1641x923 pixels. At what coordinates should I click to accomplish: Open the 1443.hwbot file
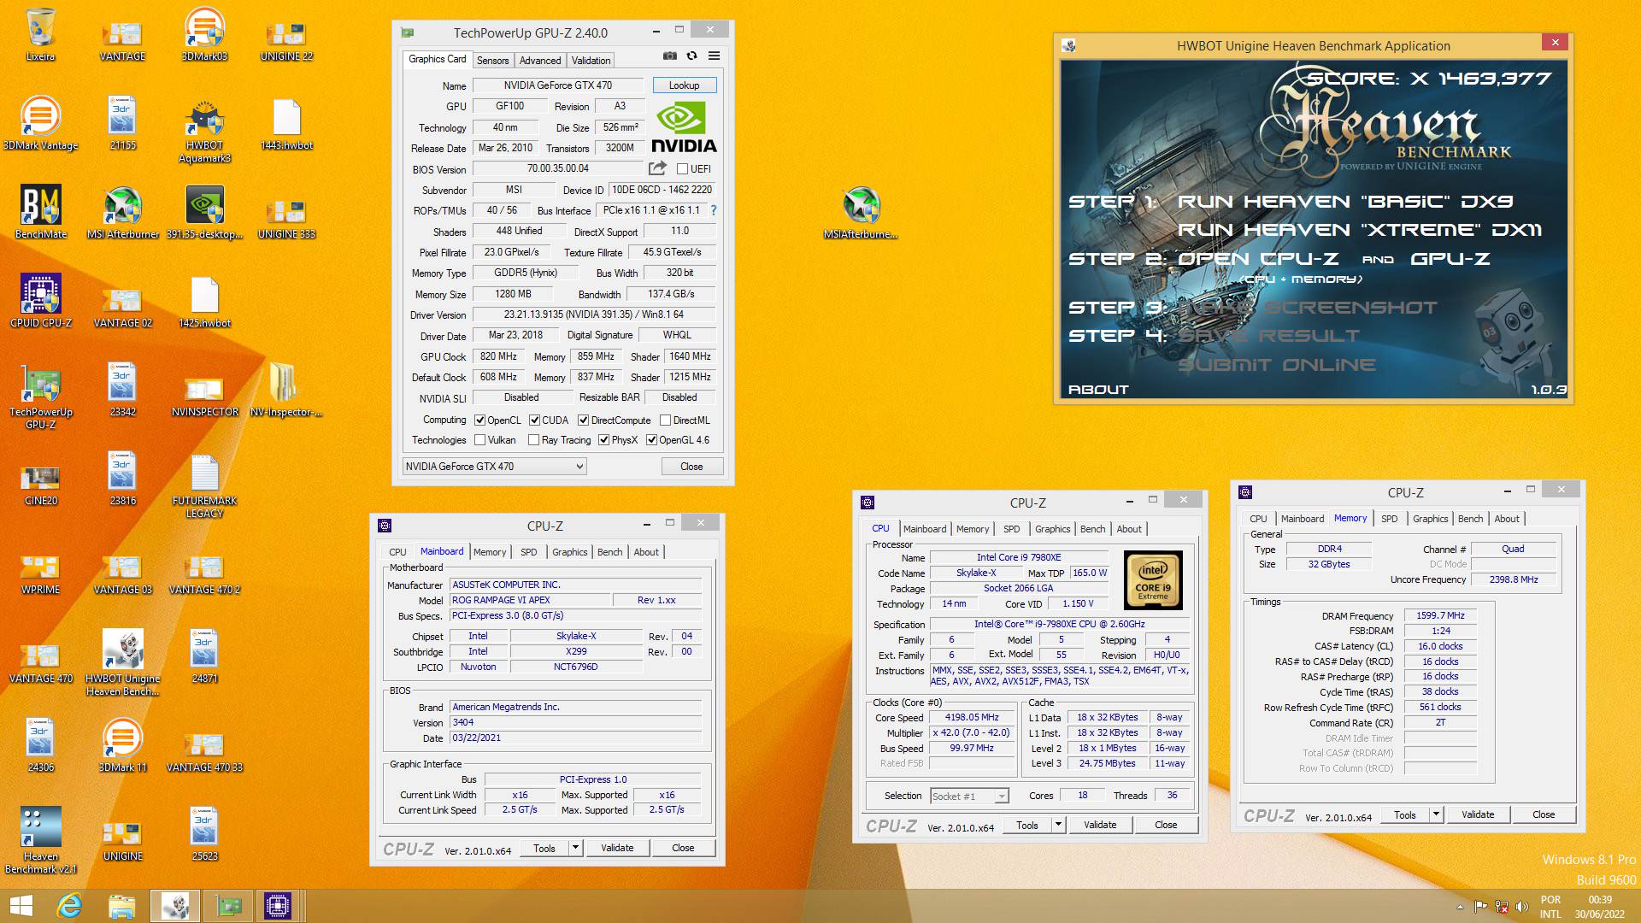tap(286, 124)
